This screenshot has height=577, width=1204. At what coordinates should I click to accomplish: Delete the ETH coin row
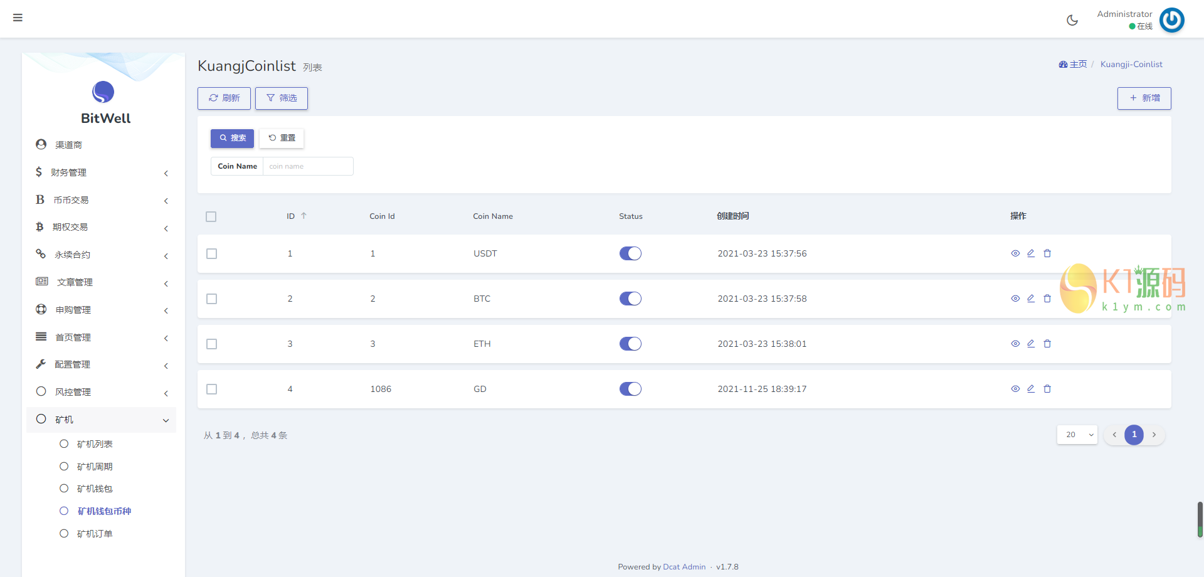[x=1047, y=344]
